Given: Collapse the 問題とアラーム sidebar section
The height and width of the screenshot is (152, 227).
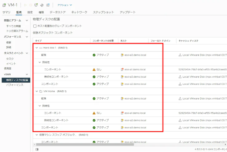Looking at the screenshot, I should (x=27, y=20).
